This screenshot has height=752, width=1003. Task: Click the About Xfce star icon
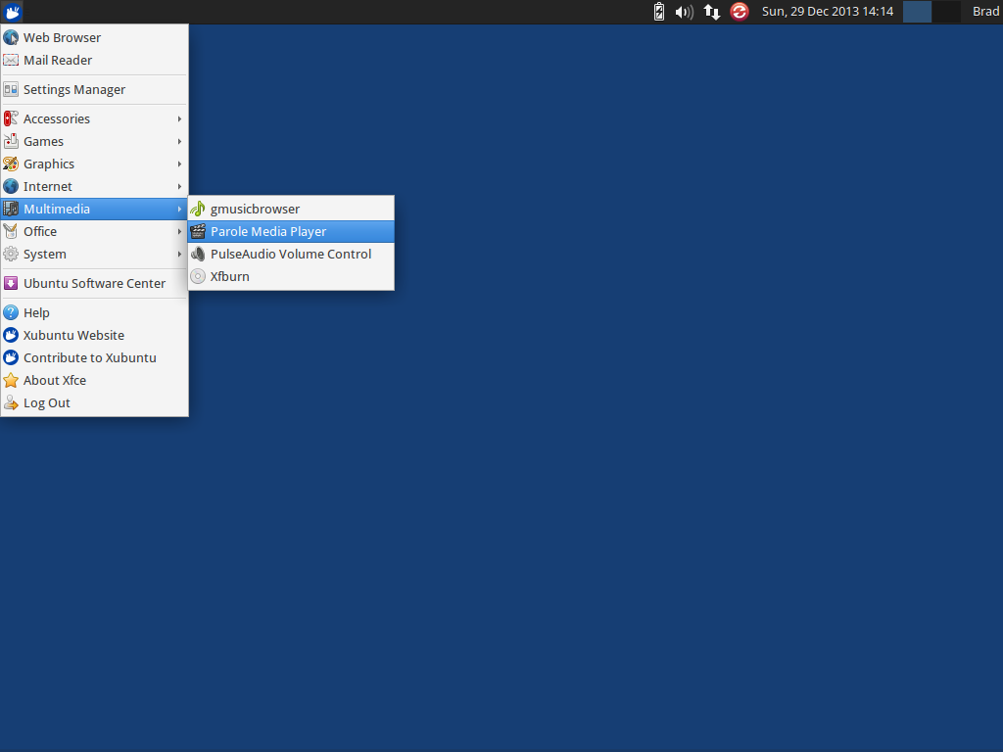tap(11, 381)
